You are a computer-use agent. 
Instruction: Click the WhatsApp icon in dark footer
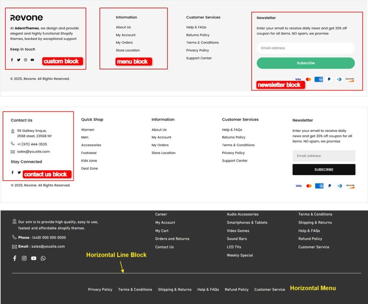point(43,258)
